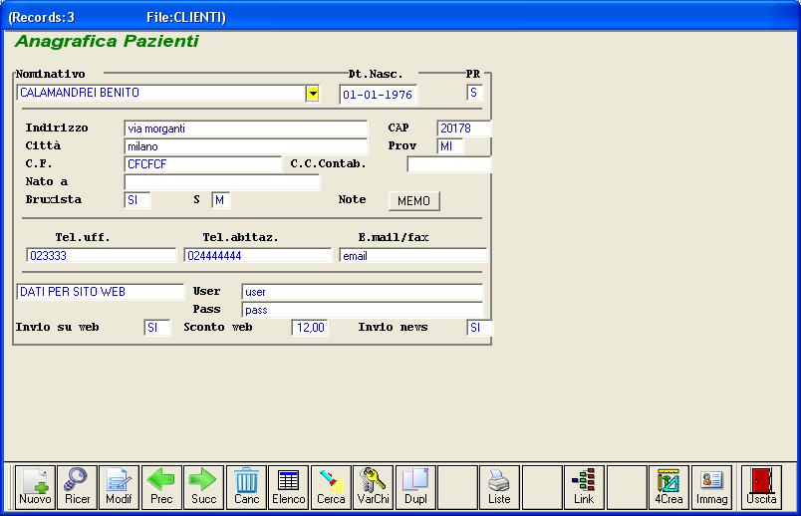Screen dimensions: 801x516
Task: Click the CAP field 20178
Action: click(x=463, y=129)
